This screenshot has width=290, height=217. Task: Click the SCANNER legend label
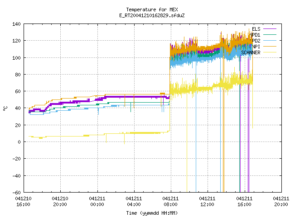(x=251, y=52)
